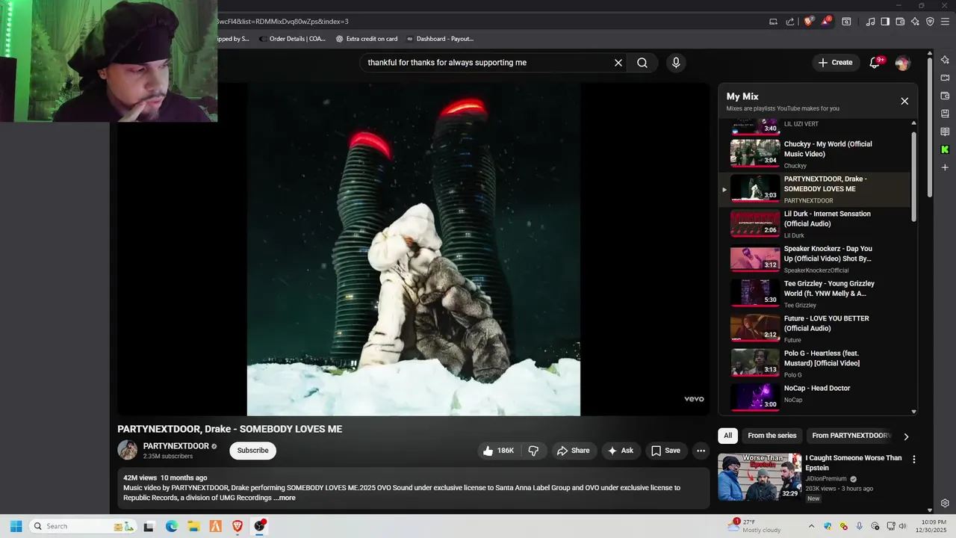Click the Create button
Image resolution: width=956 pixels, height=538 pixels.
point(836,63)
